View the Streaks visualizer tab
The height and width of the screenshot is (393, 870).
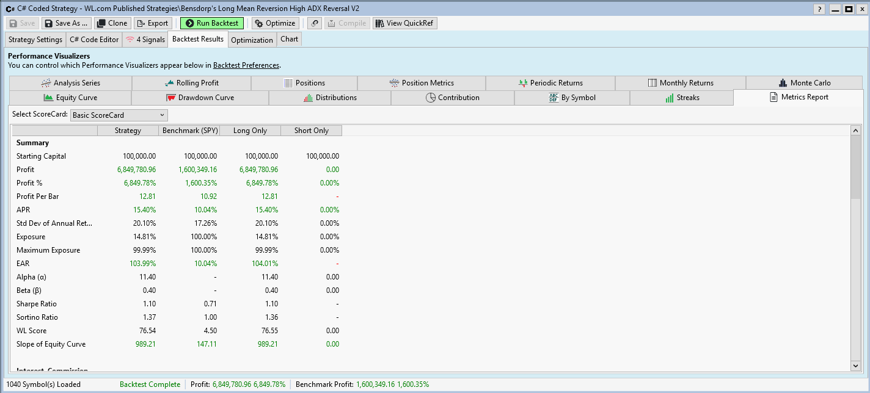pos(681,98)
